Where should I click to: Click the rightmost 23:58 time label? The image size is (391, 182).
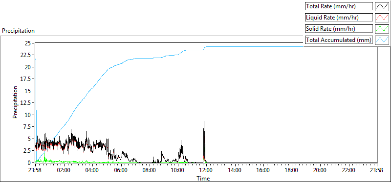pyautogui.click(x=377, y=171)
